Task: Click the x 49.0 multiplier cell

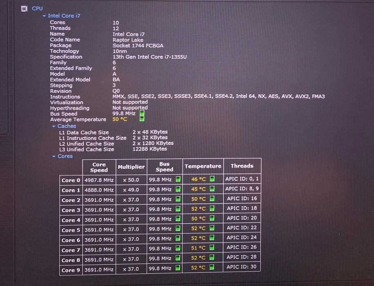Action: [131, 190]
